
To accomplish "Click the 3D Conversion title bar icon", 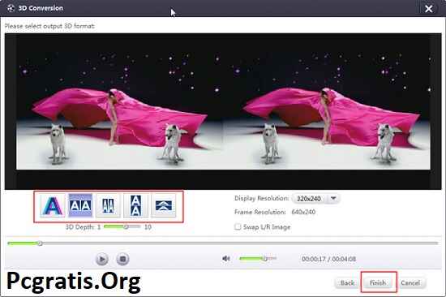I will point(11,8).
